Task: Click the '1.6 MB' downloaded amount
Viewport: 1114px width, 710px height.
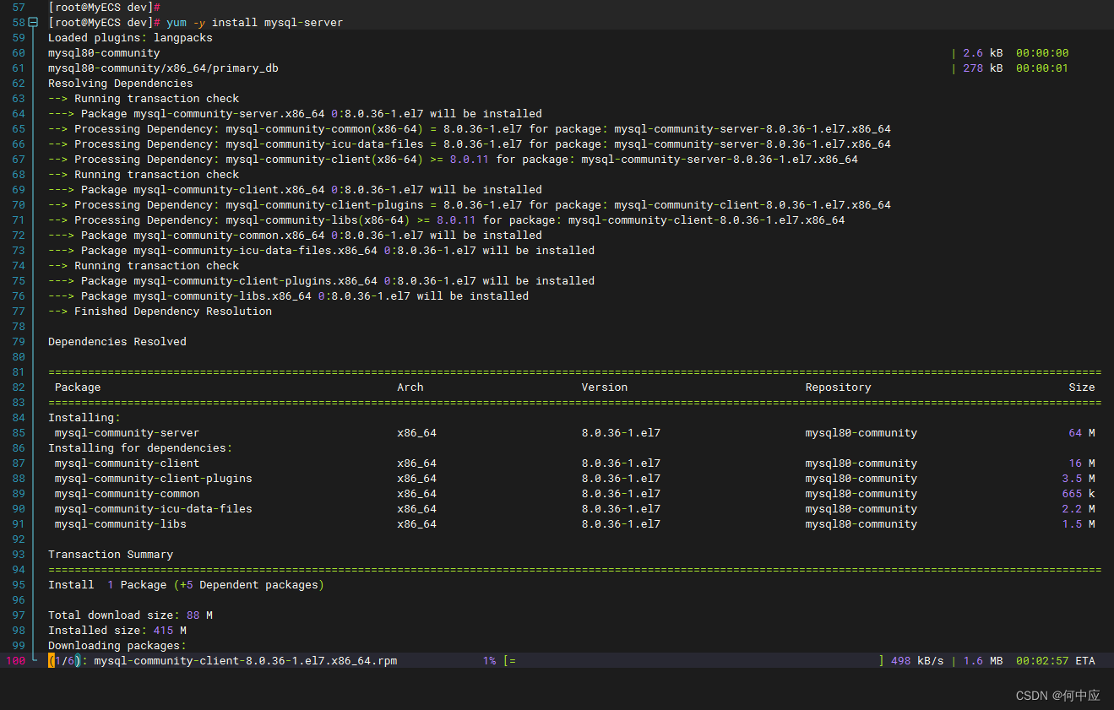Action: click(x=983, y=661)
